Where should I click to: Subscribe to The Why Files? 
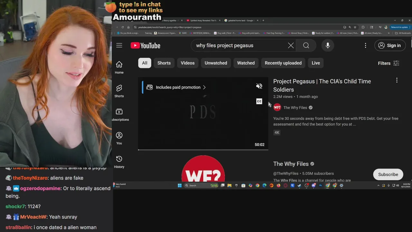388,174
